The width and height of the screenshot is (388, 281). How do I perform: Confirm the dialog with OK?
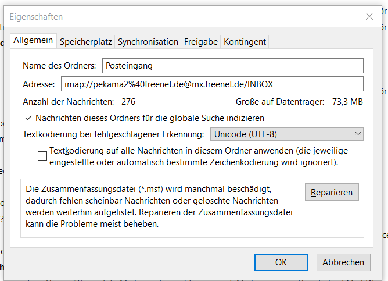(281, 262)
